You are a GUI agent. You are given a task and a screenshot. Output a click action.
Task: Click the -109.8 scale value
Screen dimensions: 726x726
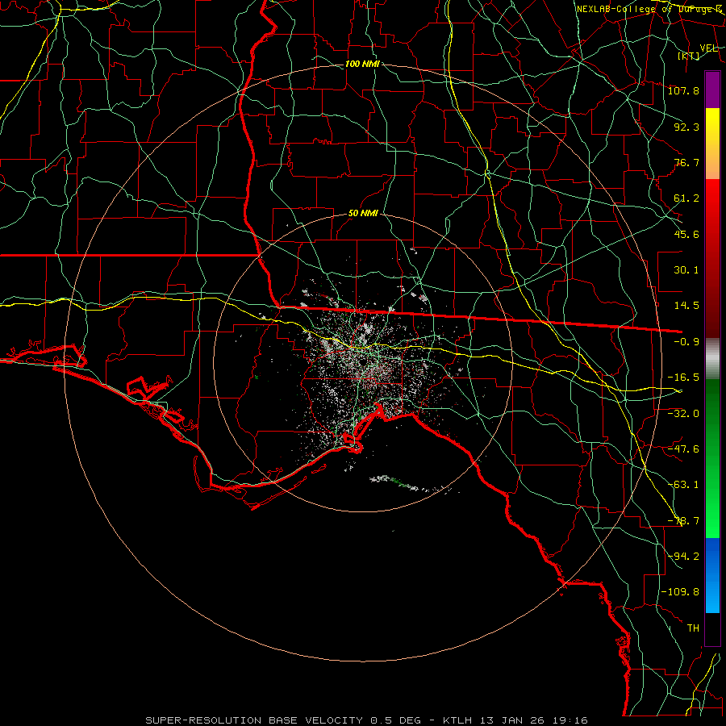tap(680, 592)
